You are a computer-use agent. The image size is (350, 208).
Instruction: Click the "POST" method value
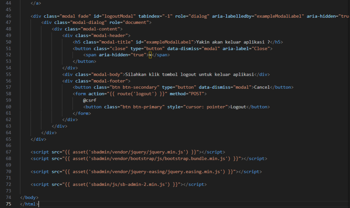click(x=196, y=94)
